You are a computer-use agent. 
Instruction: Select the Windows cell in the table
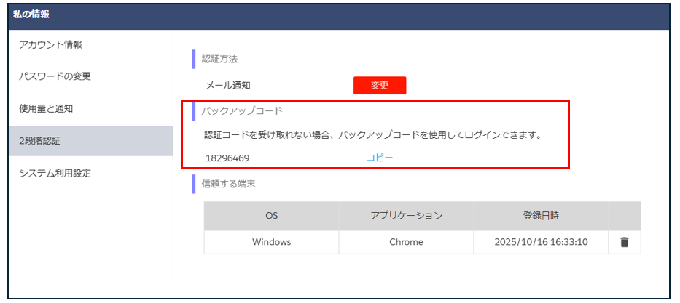pos(271,242)
